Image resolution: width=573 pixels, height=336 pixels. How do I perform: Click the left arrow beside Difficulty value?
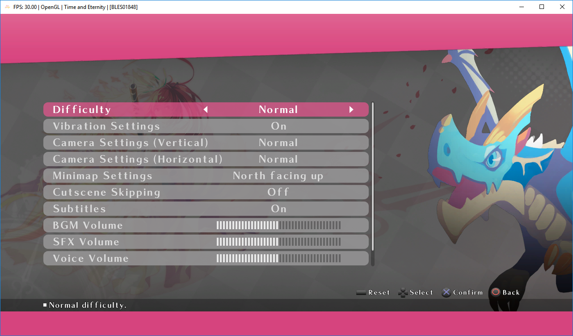(206, 109)
